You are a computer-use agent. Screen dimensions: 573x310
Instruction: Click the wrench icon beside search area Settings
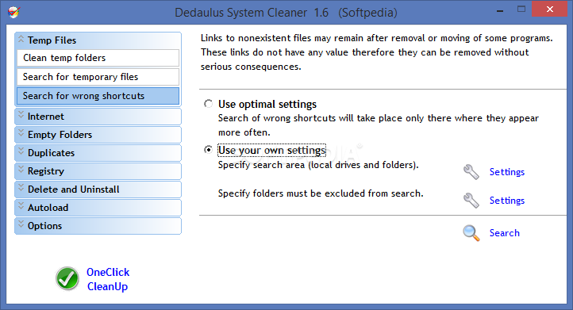(x=471, y=172)
